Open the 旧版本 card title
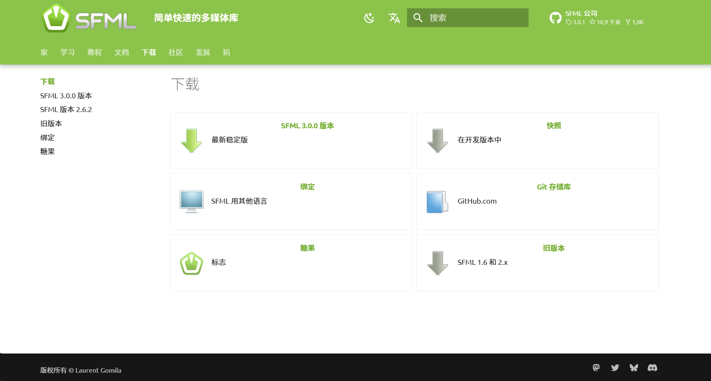 tap(554, 248)
